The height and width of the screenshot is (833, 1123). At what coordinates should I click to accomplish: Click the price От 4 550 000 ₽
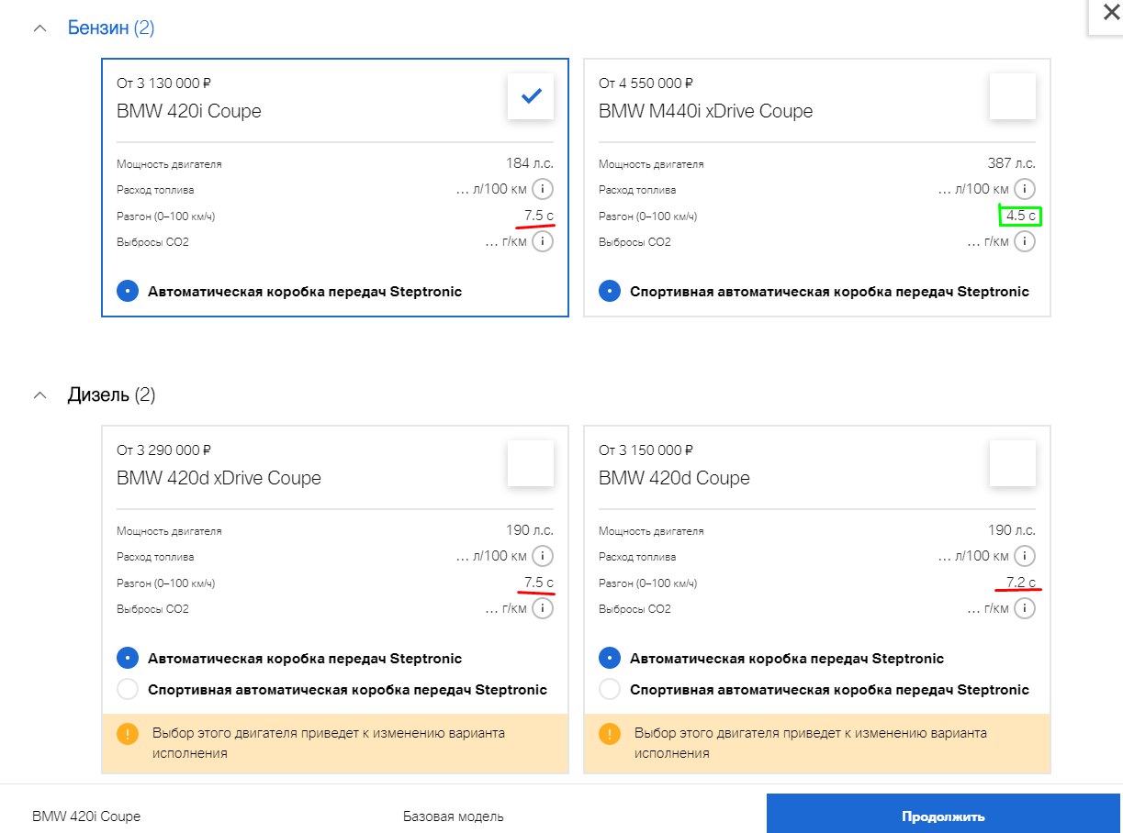(x=646, y=83)
